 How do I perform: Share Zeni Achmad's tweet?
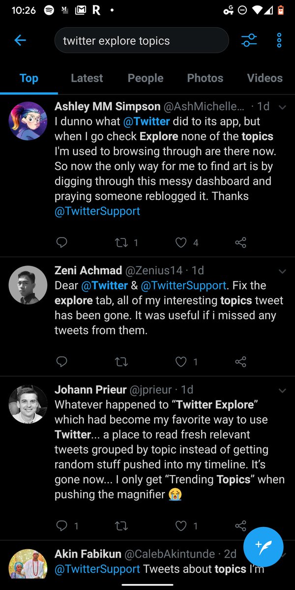point(240,362)
